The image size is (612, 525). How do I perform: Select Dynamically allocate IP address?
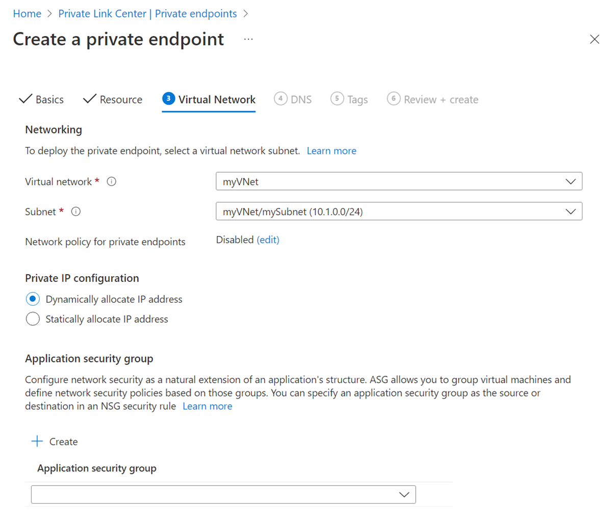pyautogui.click(x=33, y=299)
